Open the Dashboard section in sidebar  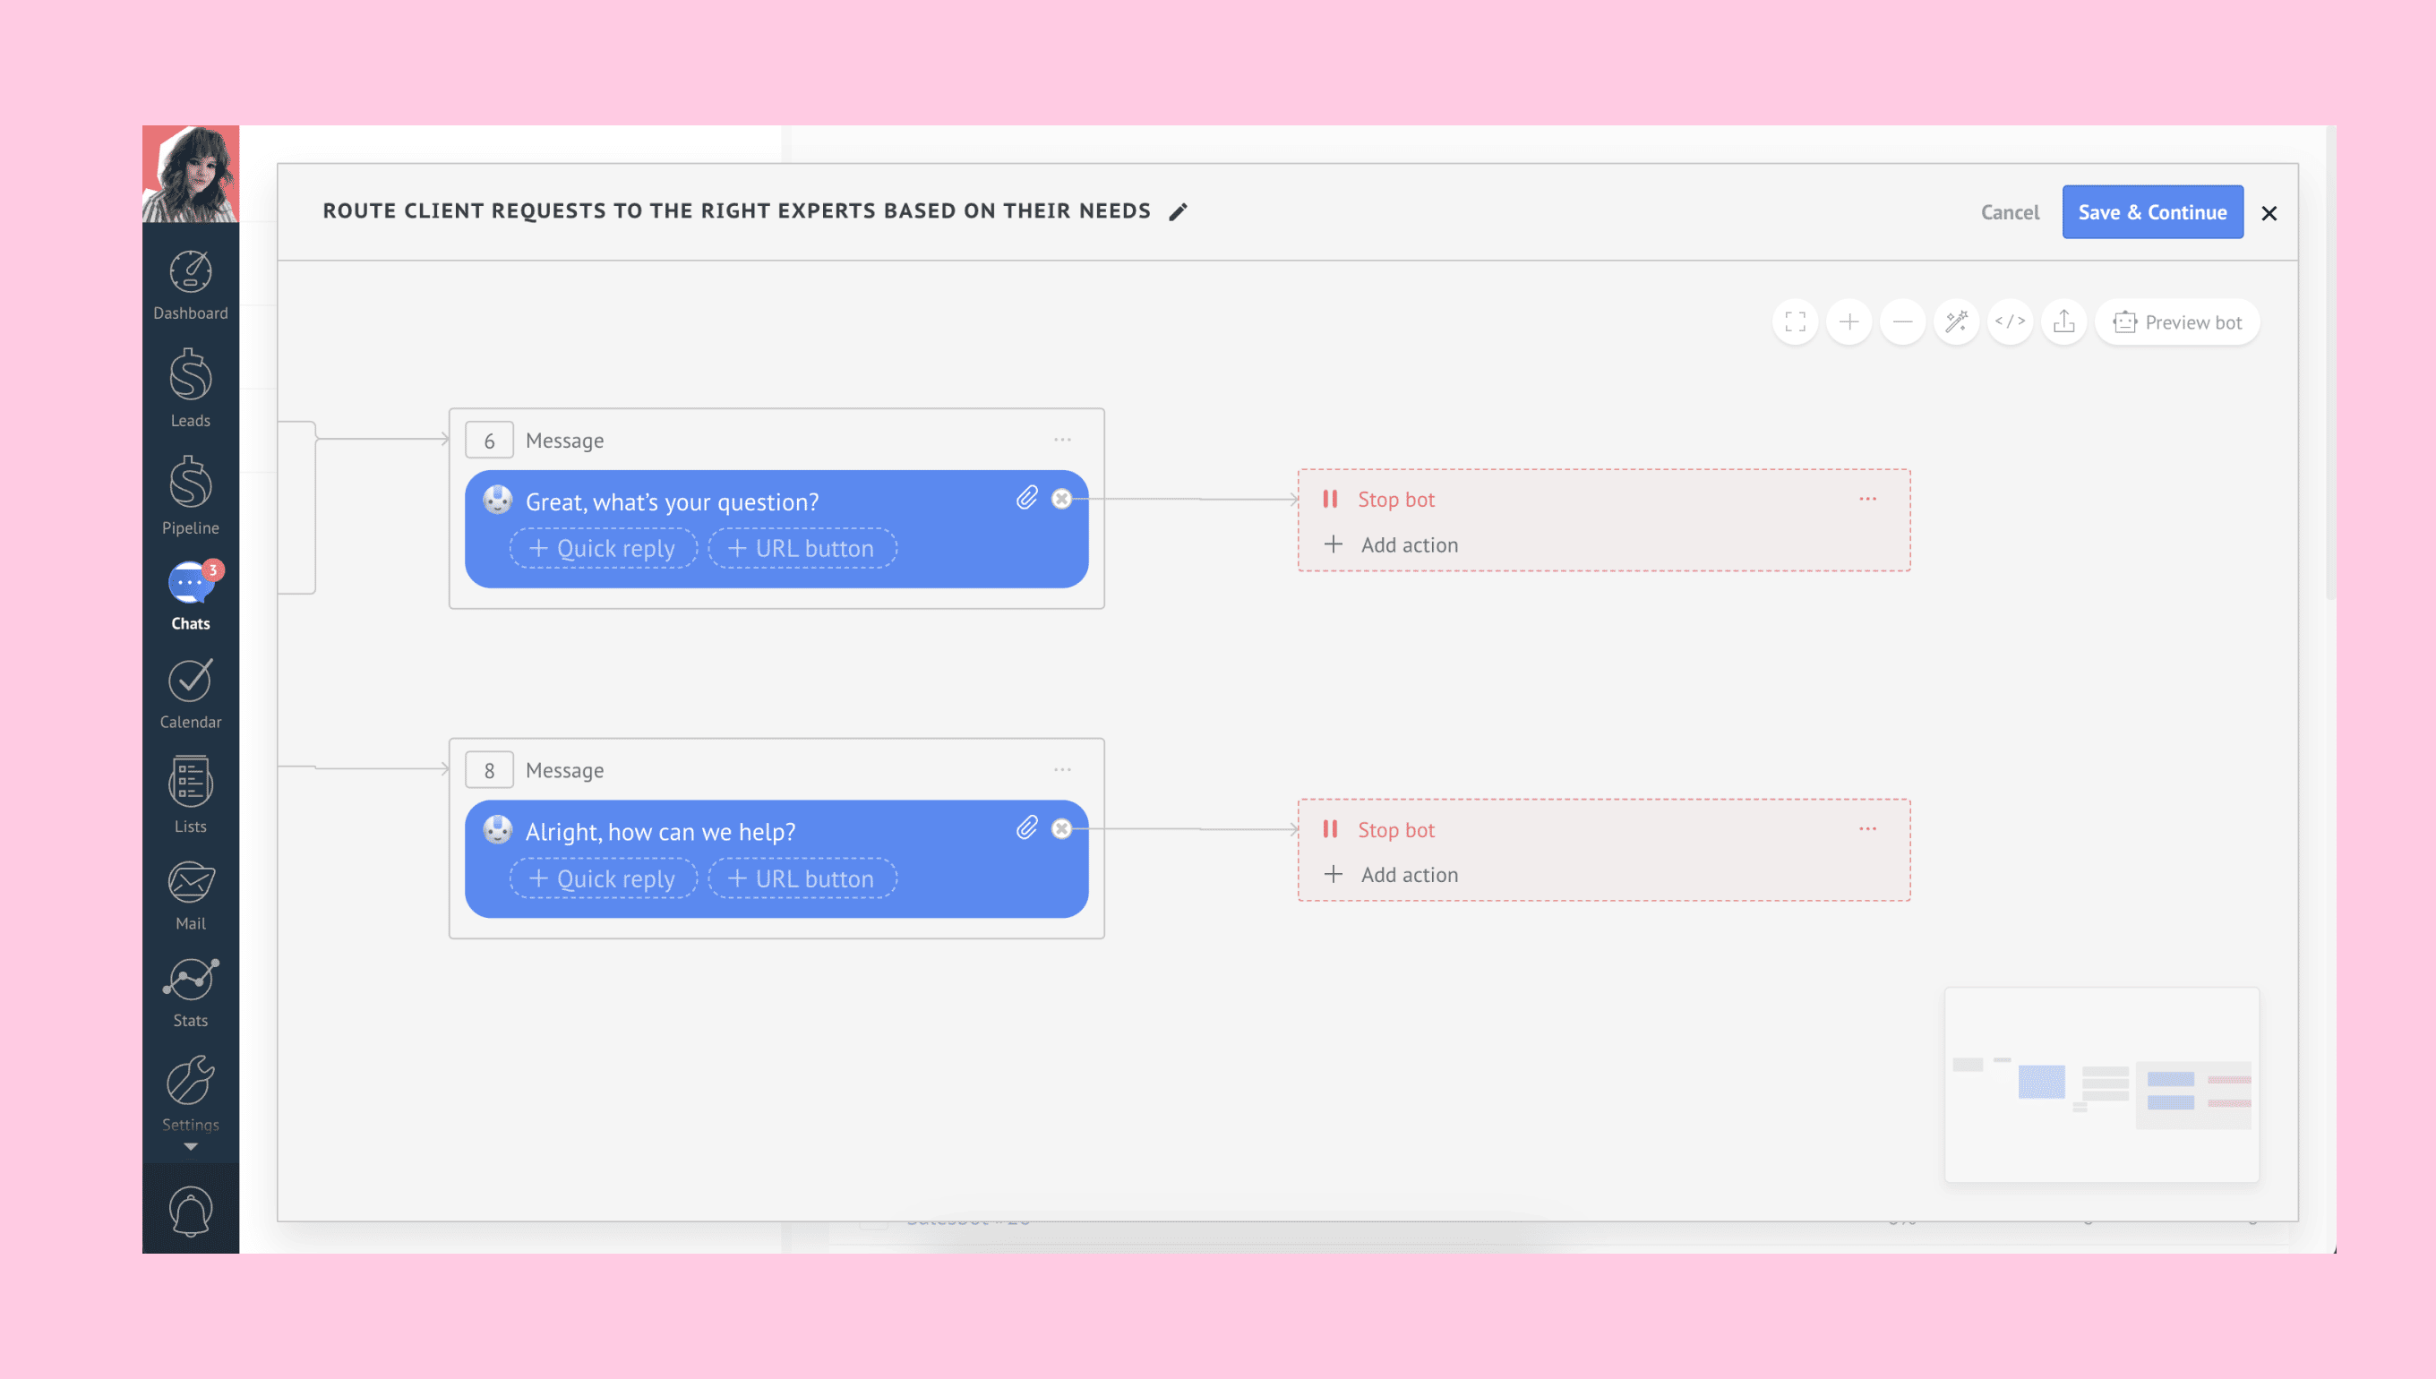(191, 285)
